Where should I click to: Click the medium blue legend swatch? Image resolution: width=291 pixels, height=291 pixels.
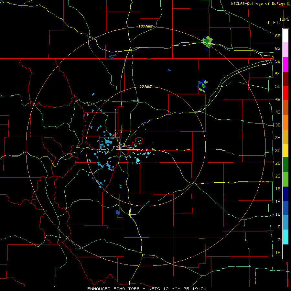click(286, 208)
